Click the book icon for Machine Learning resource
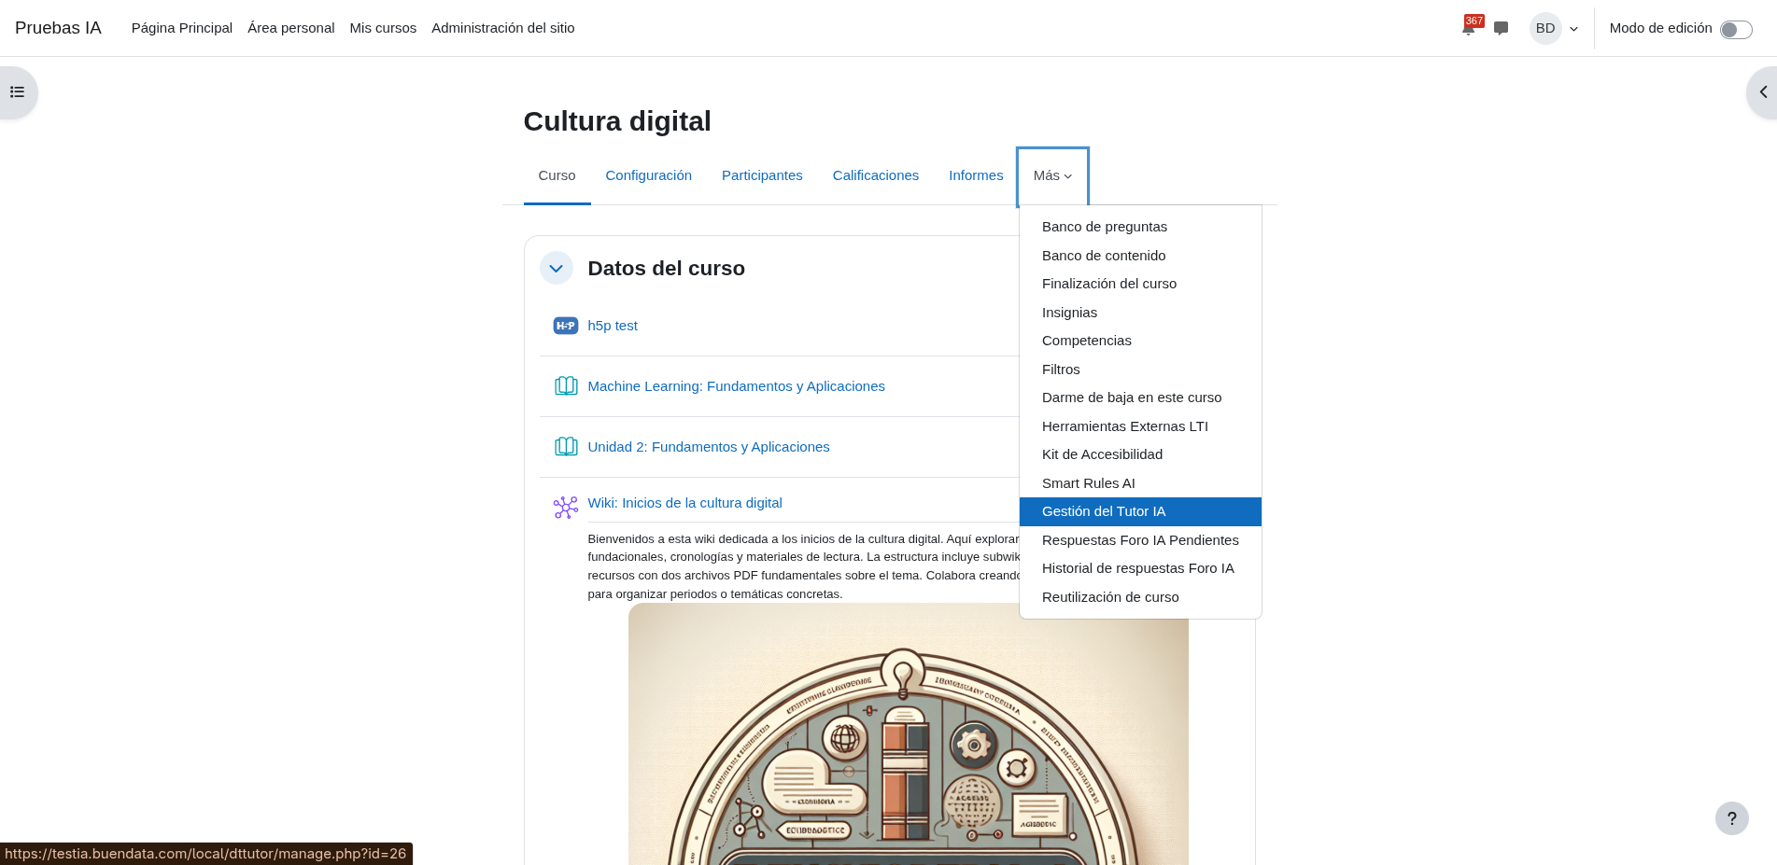This screenshot has height=865, width=1777. (566, 385)
